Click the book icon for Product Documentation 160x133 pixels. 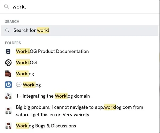8,51
